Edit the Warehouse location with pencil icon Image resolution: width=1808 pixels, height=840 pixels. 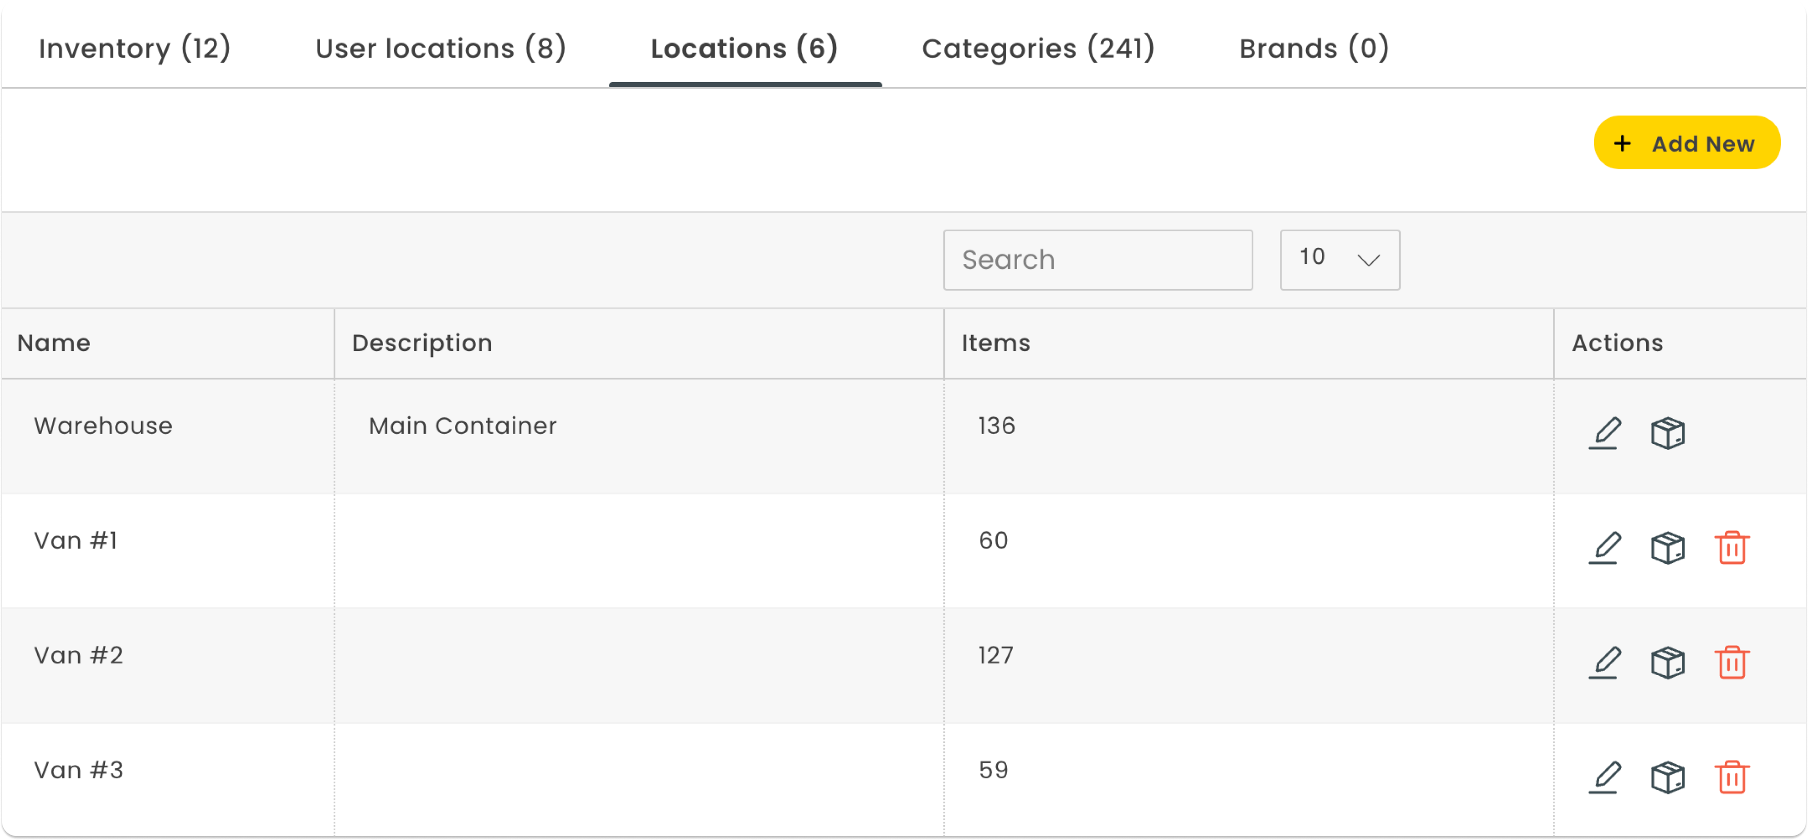click(x=1604, y=433)
